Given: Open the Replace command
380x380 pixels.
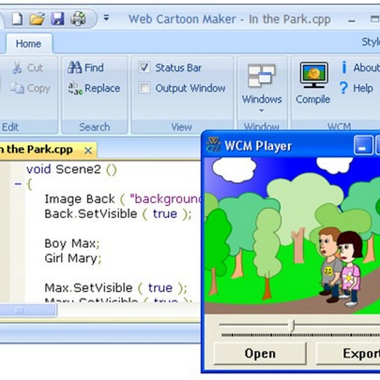Looking at the screenshot, I should pos(94,88).
